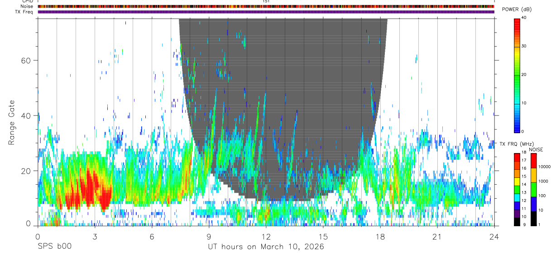Image resolution: width=556 pixels, height=256 pixels.
Task: Click the TX FRQ color bar
Action: [x=517, y=189]
